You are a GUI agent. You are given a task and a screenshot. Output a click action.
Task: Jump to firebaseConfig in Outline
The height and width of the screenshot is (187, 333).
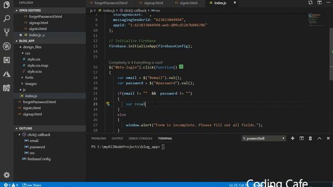39,159
